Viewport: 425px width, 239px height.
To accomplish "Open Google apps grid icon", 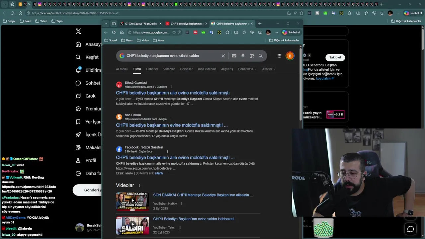I will pyautogui.click(x=280, y=56).
